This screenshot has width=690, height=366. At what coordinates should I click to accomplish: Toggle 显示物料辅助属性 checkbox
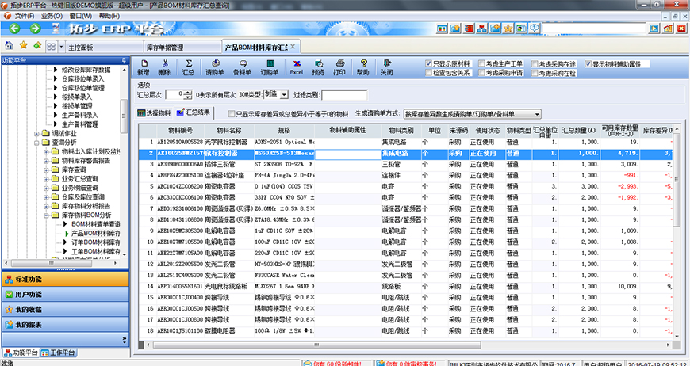coord(589,63)
